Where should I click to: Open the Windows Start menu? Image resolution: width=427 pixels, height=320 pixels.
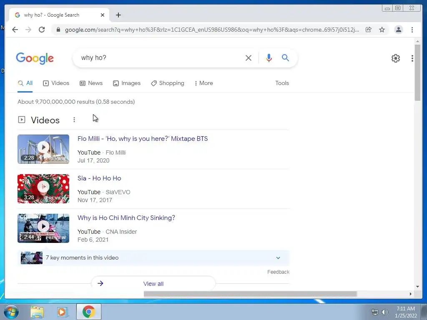click(11, 312)
